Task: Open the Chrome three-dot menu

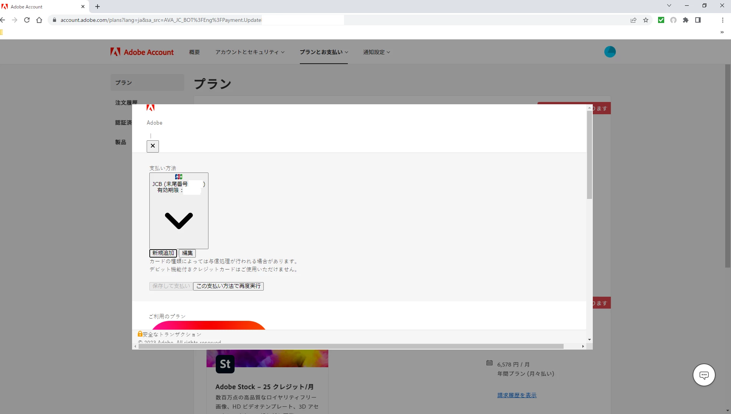Action: (723, 20)
